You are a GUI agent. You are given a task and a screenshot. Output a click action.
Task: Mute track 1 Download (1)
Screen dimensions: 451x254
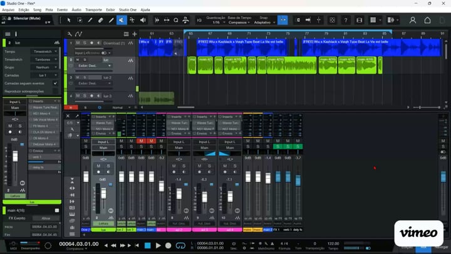(x=78, y=43)
